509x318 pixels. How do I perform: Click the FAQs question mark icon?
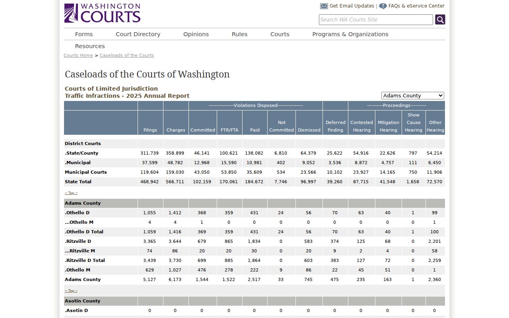coord(383,6)
